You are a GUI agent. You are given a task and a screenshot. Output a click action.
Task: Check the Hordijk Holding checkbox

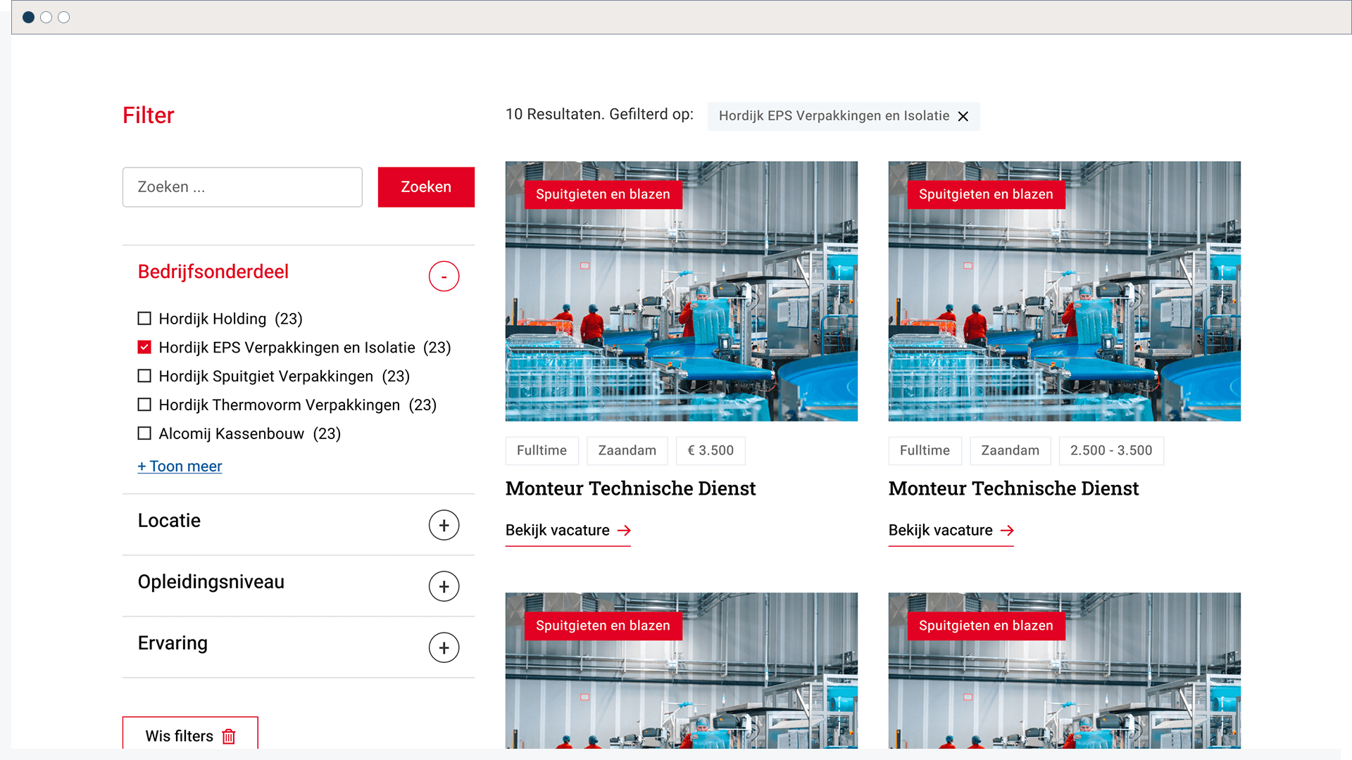click(144, 318)
